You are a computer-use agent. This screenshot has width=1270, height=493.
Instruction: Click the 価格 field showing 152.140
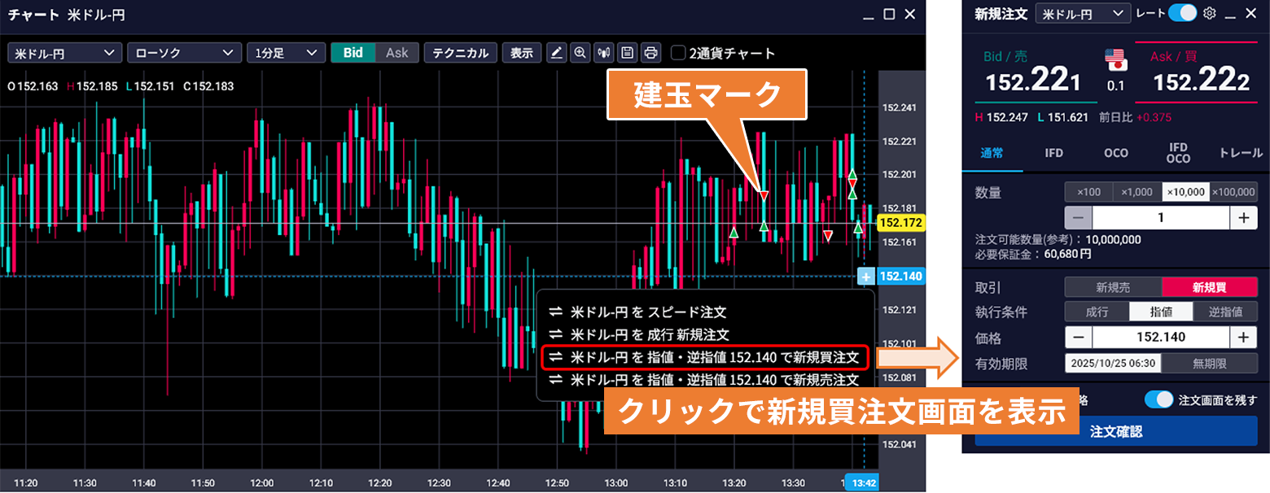1160,337
